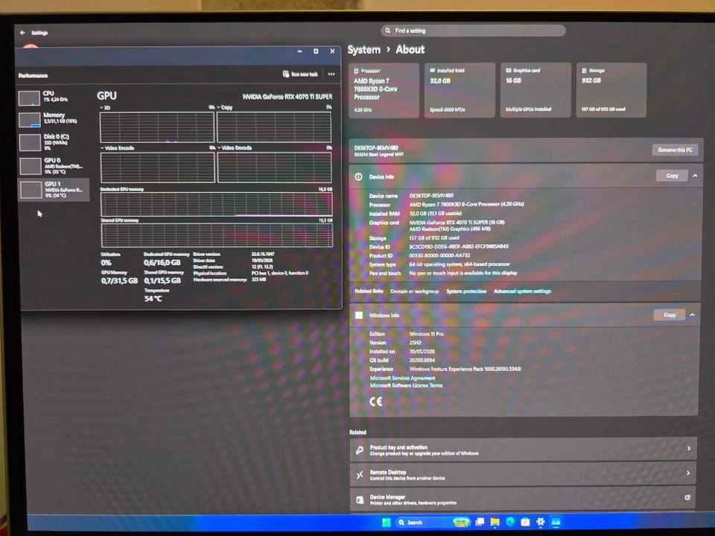Copy the Windows info details
The width and height of the screenshot is (715, 536).
click(669, 315)
